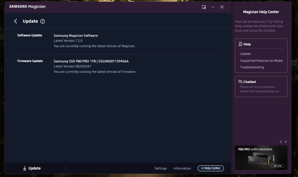Image resolution: width=298 pixels, height=177 pixels.
Task: Select 'Latest Version 5B2QGXA7' text
Action: pyautogui.click(x=72, y=66)
